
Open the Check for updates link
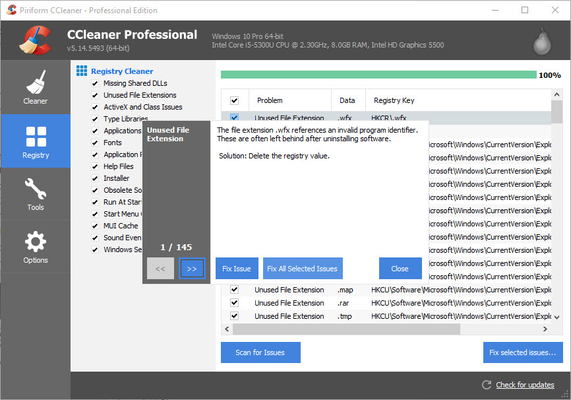[x=525, y=385]
